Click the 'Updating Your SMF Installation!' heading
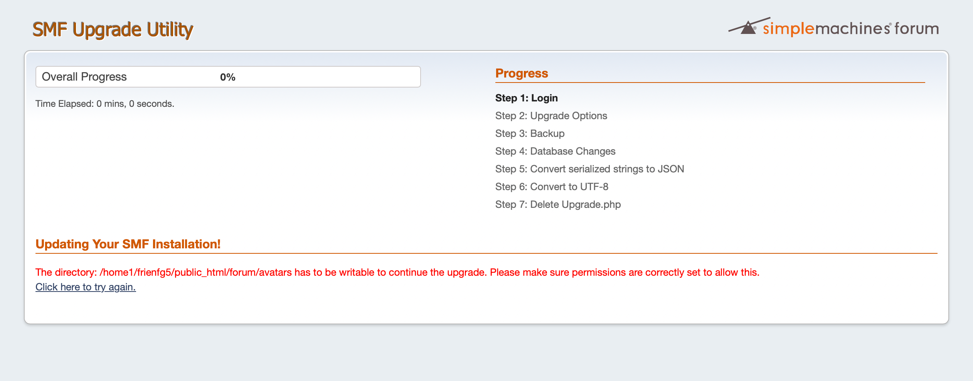 tap(128, 244)
